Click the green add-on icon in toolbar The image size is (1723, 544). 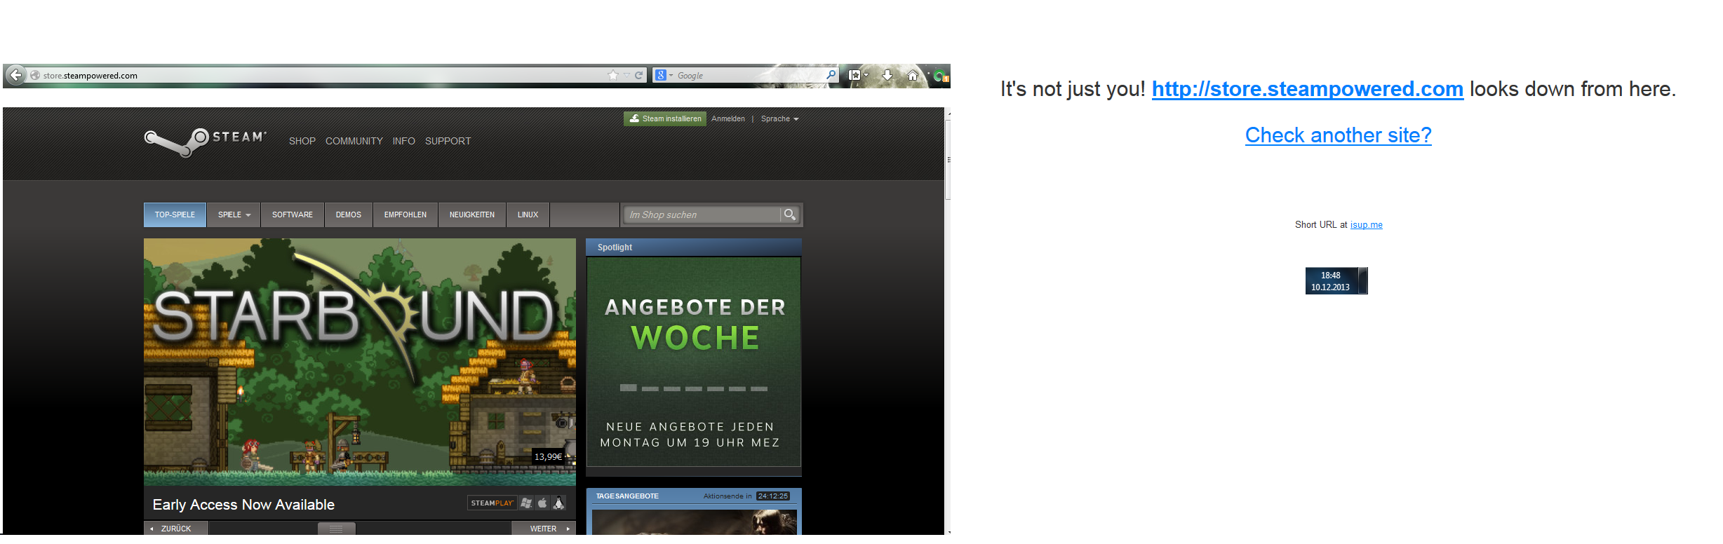940,75
